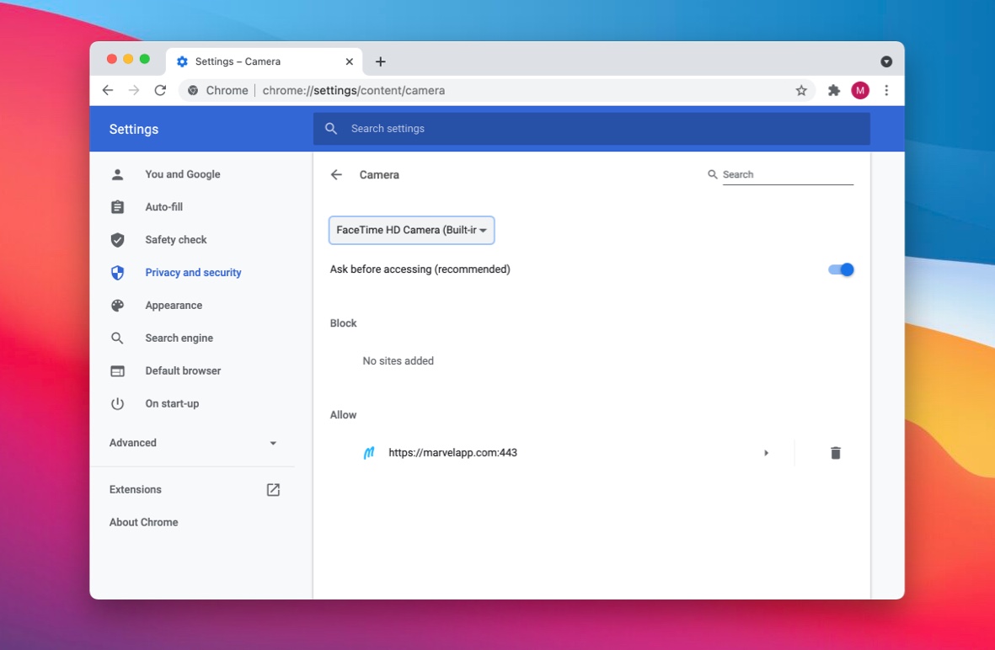The height and width of the screenshot is (650, 995).
Task: Click the Search settings magnifier icon
Action: (330, 129)
